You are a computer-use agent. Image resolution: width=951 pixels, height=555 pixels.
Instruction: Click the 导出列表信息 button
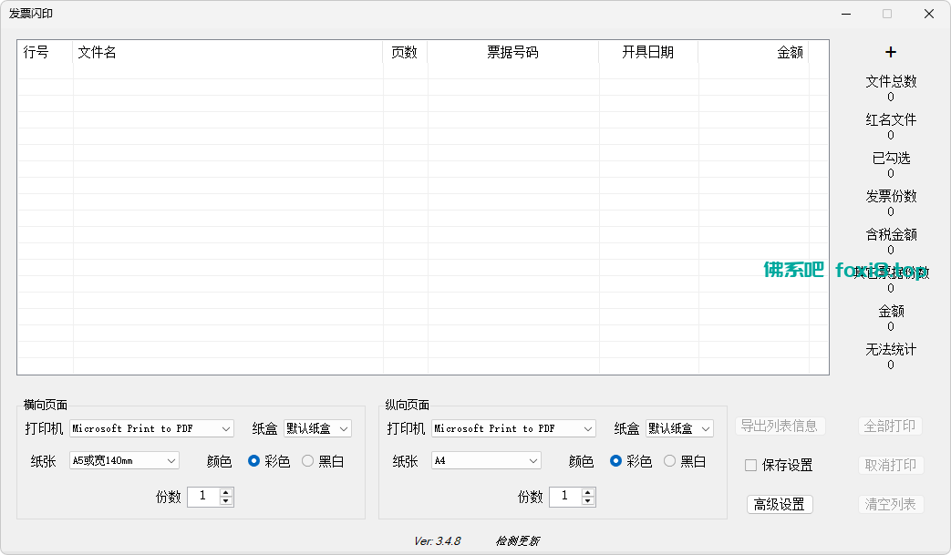(x=780, y=426)
